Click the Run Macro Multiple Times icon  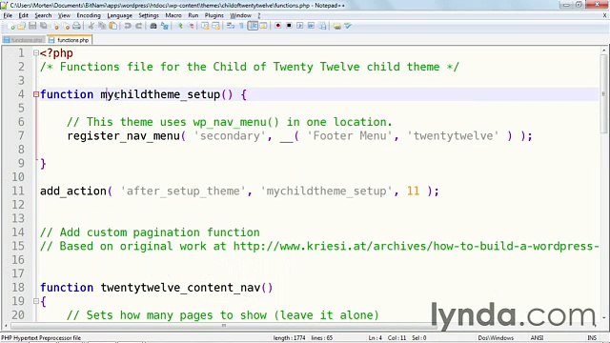(x=312, y=26)
